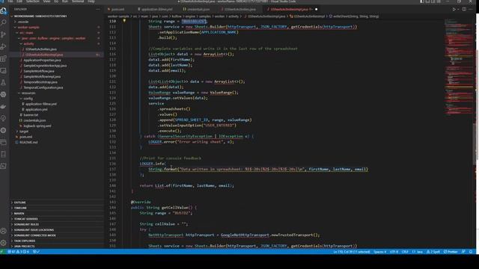Open the Run and Debug view
This screenshot has height=269, width=479.
pos(4,46)
